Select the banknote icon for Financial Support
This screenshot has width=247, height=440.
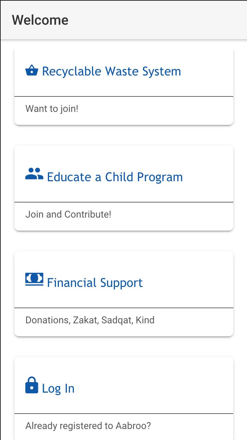click(x=34, y=279)
